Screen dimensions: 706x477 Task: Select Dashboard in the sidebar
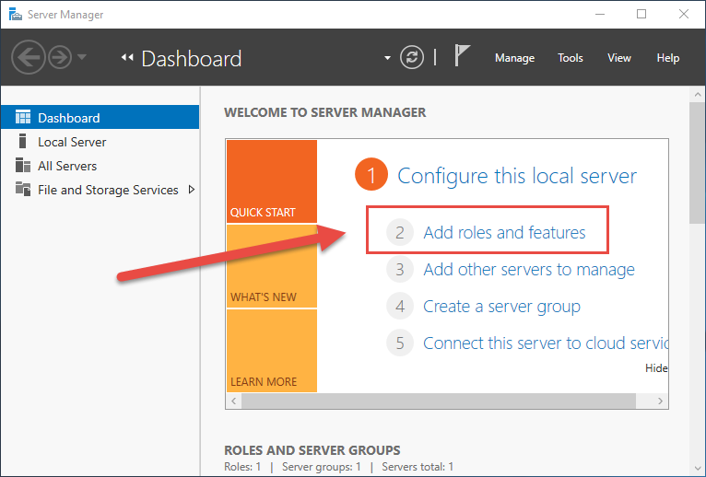100,118
